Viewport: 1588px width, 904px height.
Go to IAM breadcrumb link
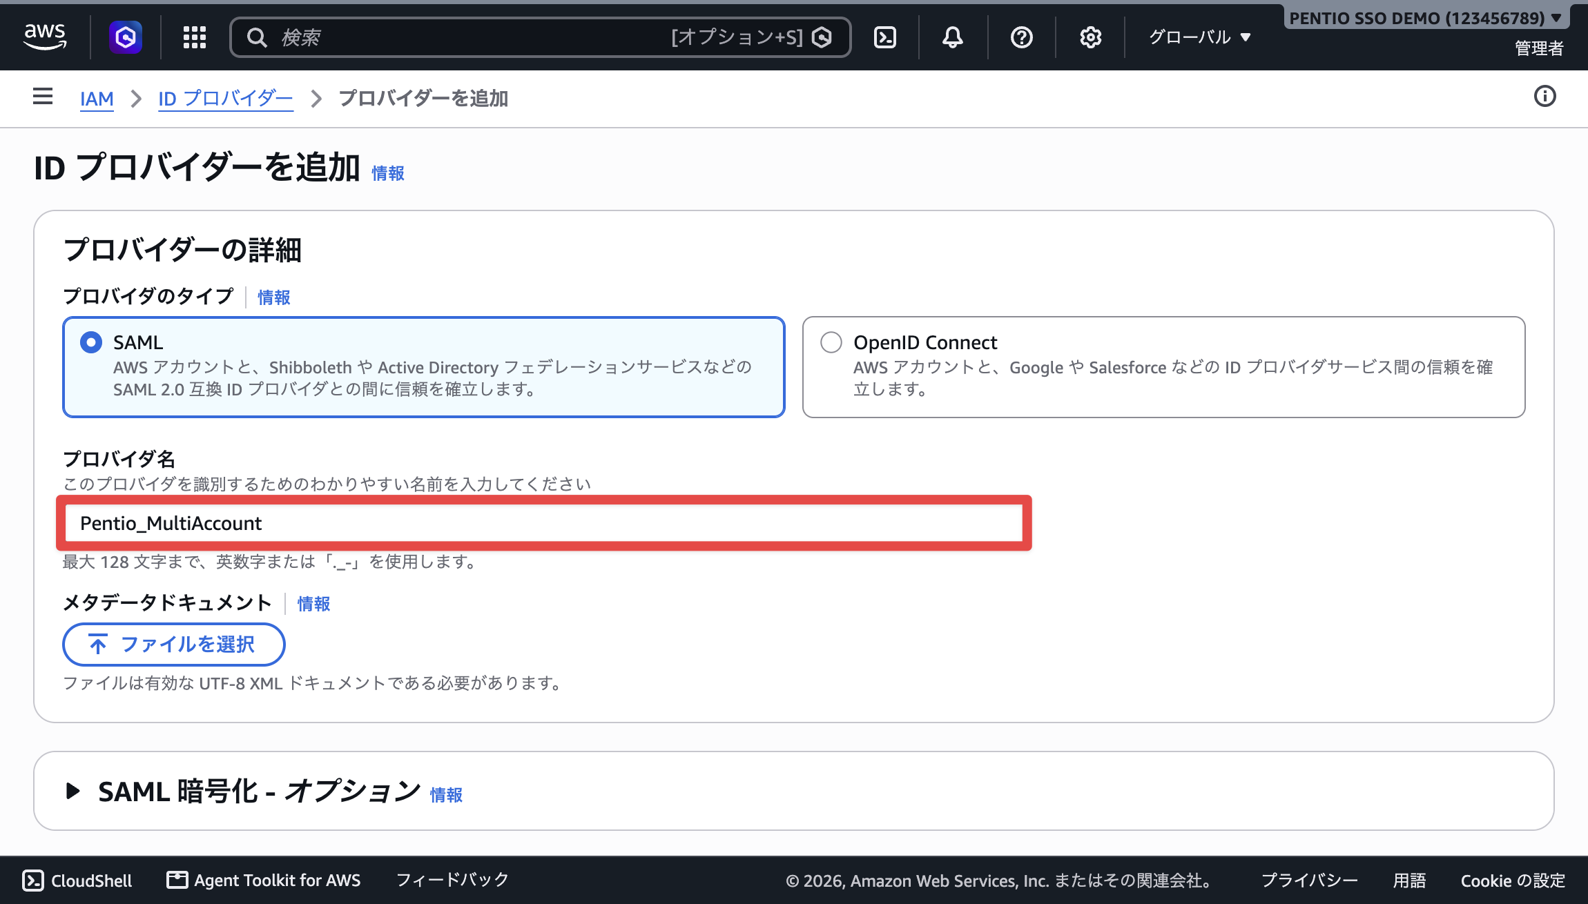click(97, 99)
